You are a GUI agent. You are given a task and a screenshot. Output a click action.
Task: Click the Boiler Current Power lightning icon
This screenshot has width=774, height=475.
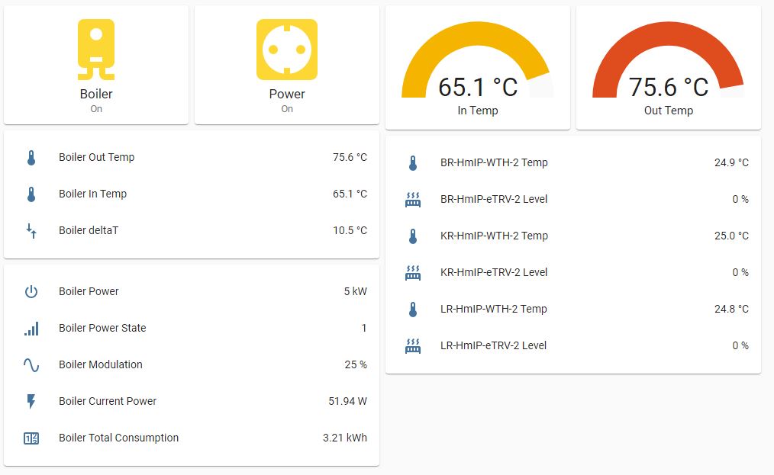31,402
